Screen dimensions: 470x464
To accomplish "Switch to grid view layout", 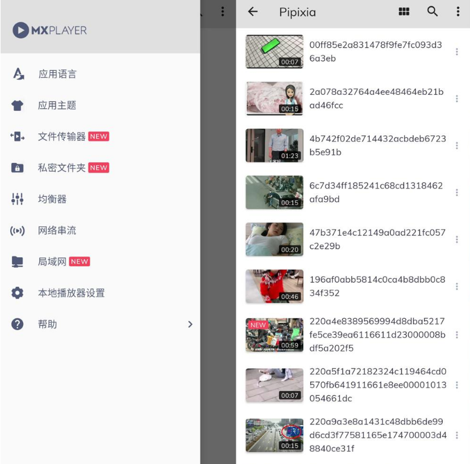I will click(404, 12).
